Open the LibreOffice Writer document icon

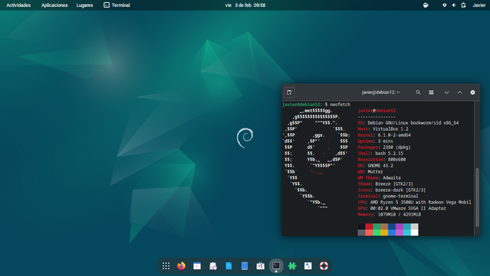coord(229,266)
